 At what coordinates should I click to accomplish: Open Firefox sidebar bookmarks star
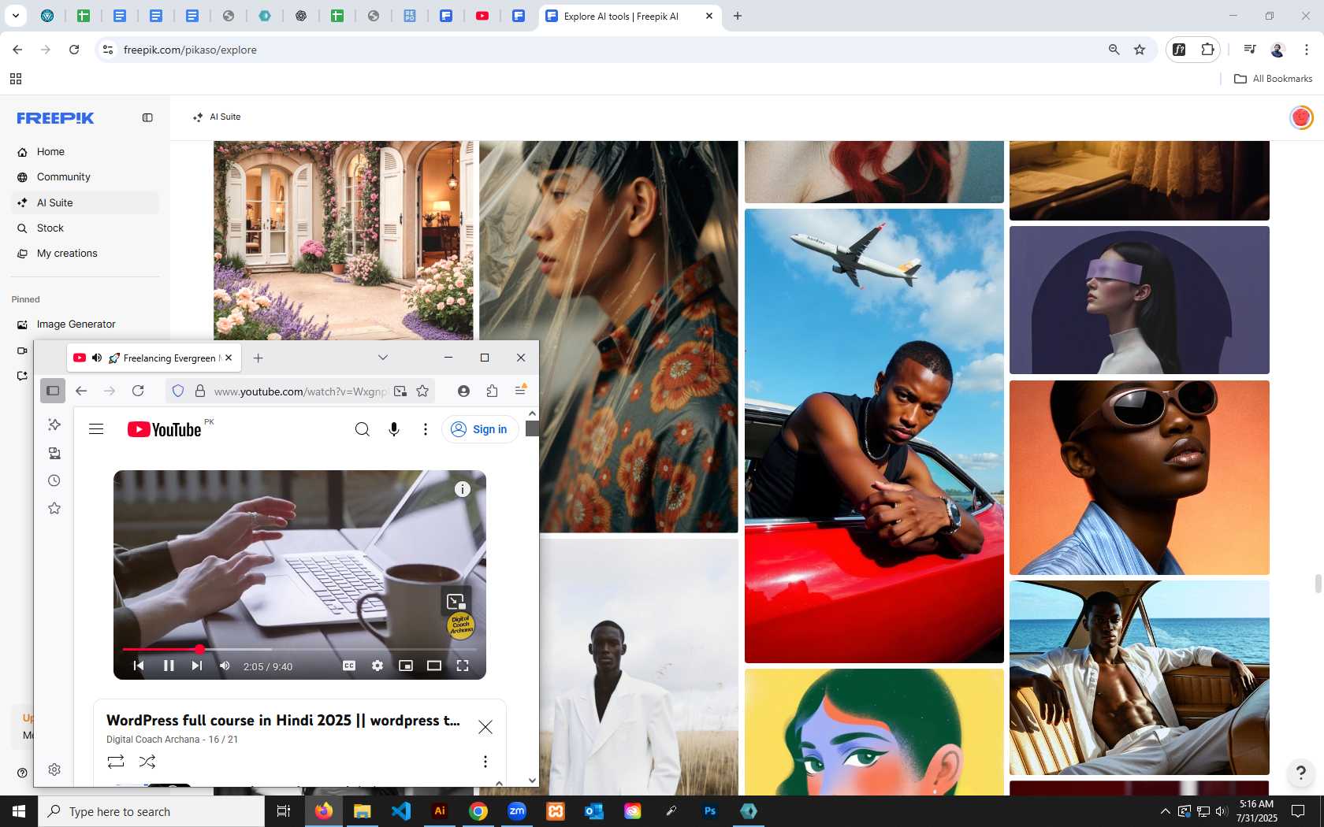coord(54,509)
